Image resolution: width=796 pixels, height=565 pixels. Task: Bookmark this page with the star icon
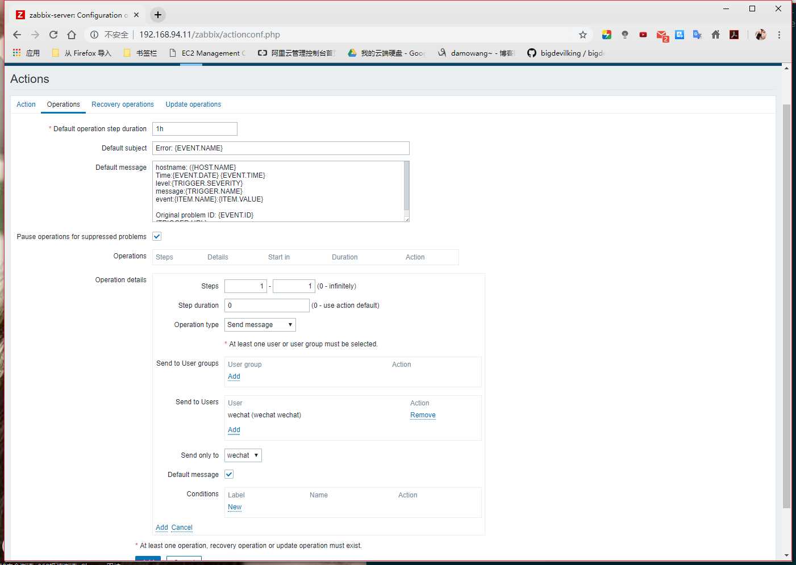tap(583, 35)
